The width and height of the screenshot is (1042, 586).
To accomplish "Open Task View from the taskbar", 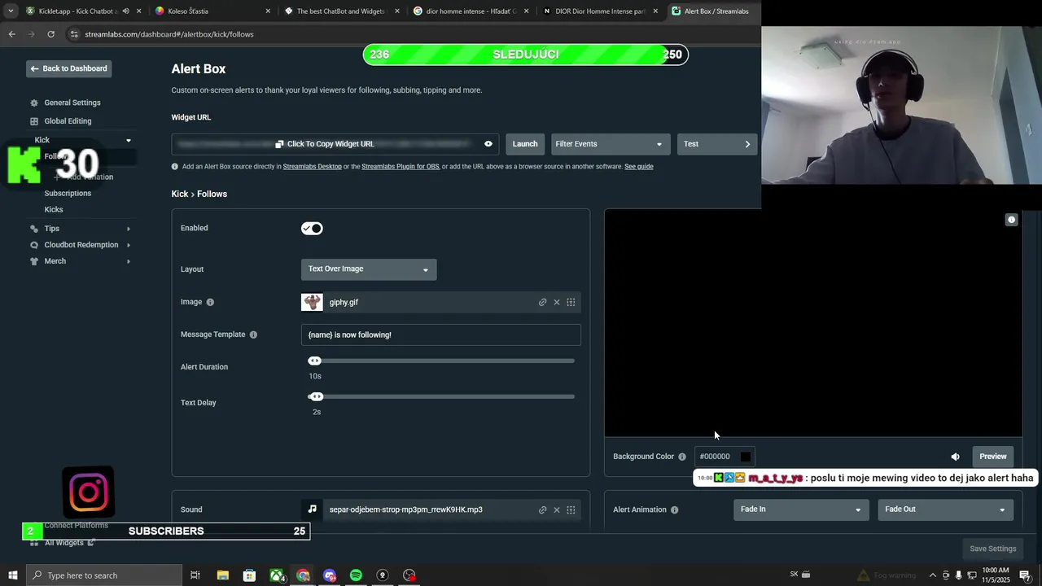I will pyautogui.click(x=195, y=575).
